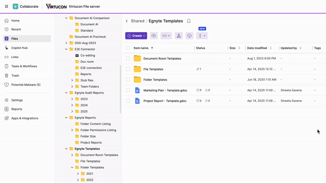326x184 pixels.
Task: Check the Project Report row checkbox
Action: coord(128,101)
